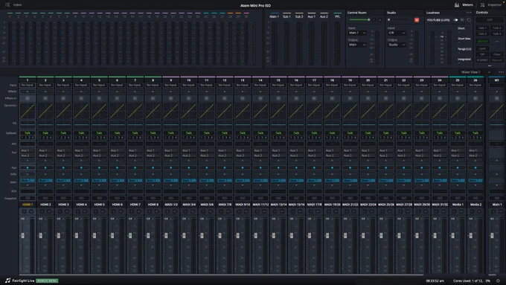This screenshot has height=285, width=506.
Task: Open the No Input selector on channel 25
Action: tap(458, 86)
